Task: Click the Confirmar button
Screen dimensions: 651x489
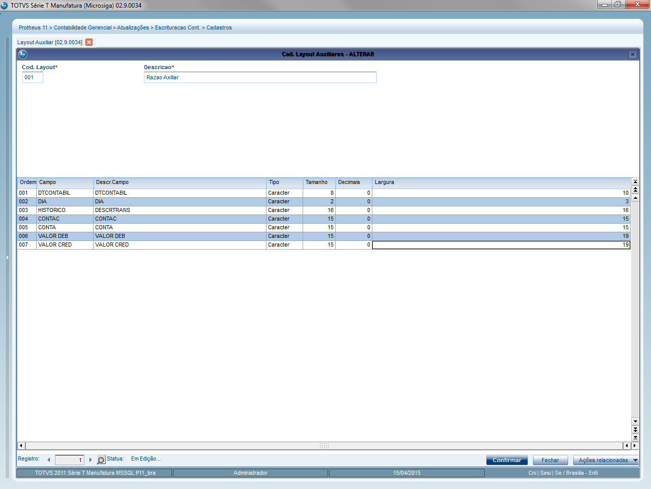Action: pos(507,460)
